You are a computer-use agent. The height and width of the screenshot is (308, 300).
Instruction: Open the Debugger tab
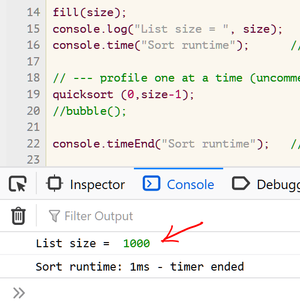tap(266, 184)
